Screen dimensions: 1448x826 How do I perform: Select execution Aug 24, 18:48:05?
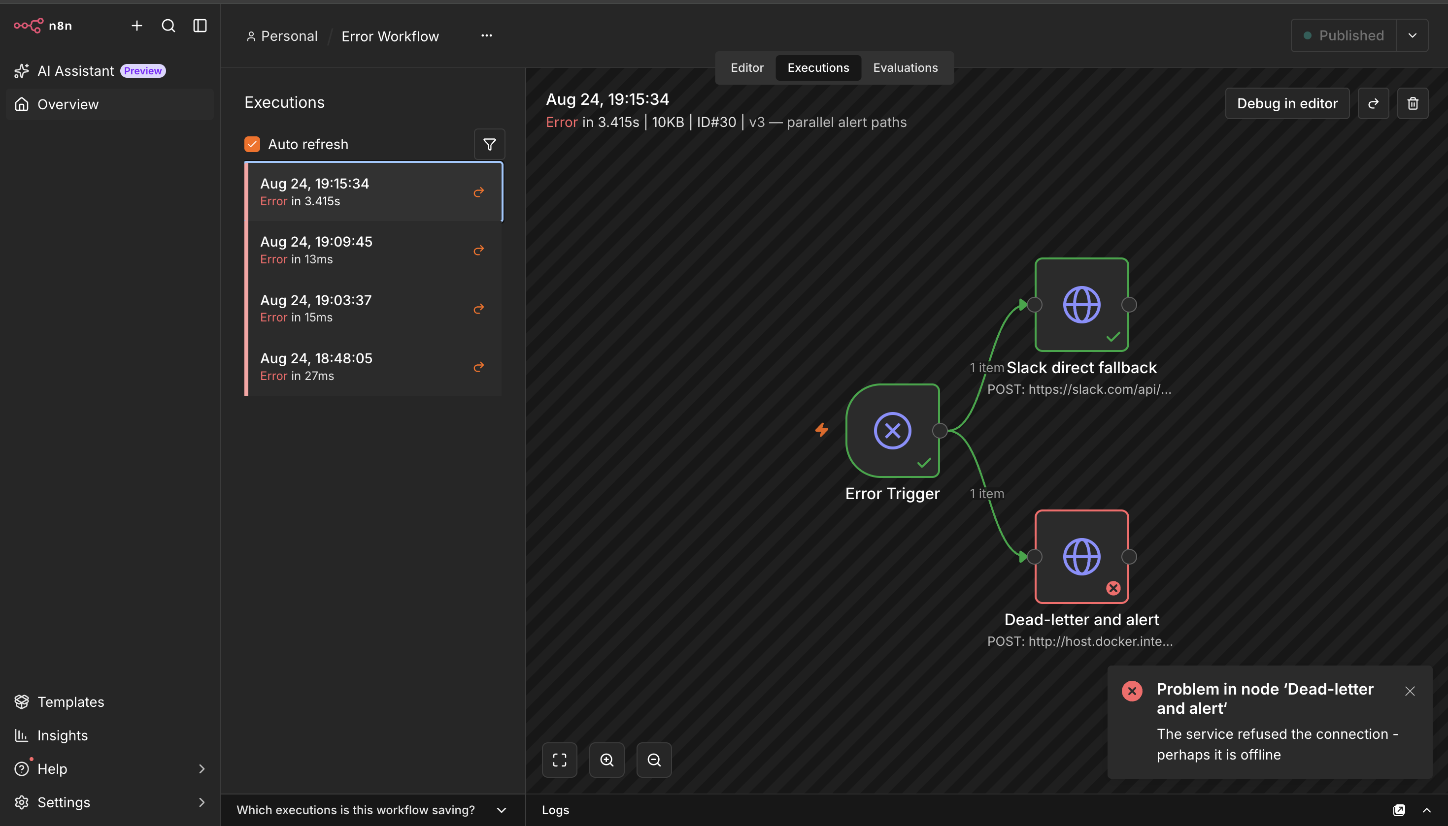[x=374, y=366]
